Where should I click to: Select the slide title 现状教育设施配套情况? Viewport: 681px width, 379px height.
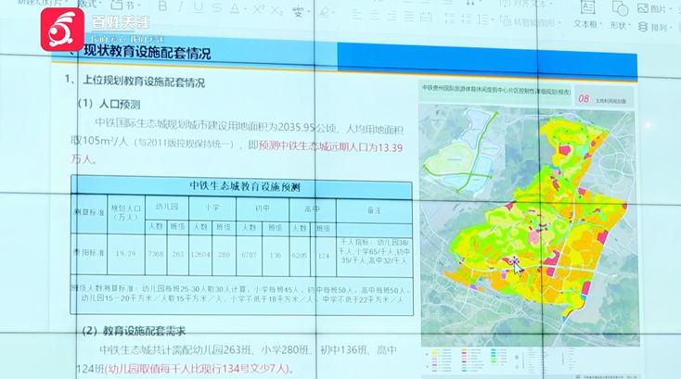148,53
